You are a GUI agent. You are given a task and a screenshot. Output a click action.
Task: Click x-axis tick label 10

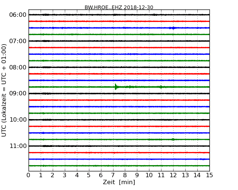click(149, 175)
